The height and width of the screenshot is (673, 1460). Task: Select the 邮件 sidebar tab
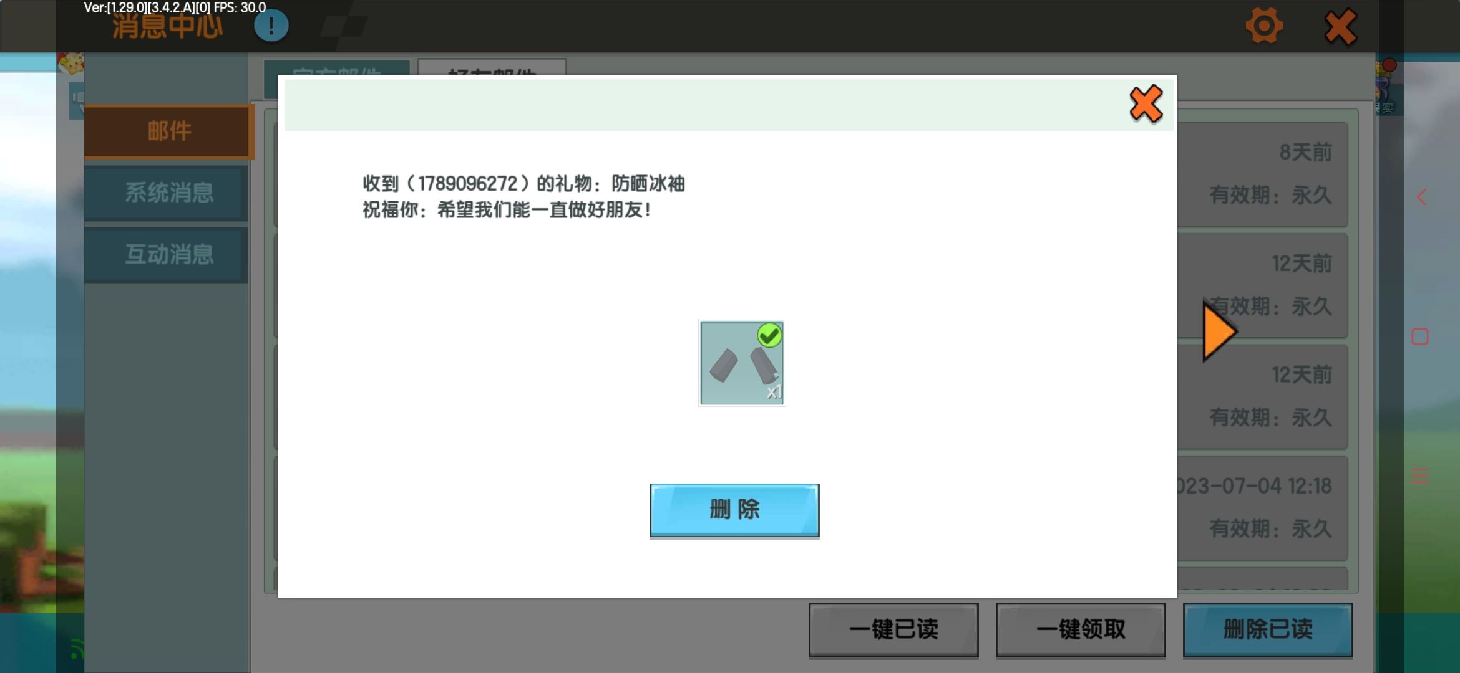pyautogui.click(x=168, y=131)
